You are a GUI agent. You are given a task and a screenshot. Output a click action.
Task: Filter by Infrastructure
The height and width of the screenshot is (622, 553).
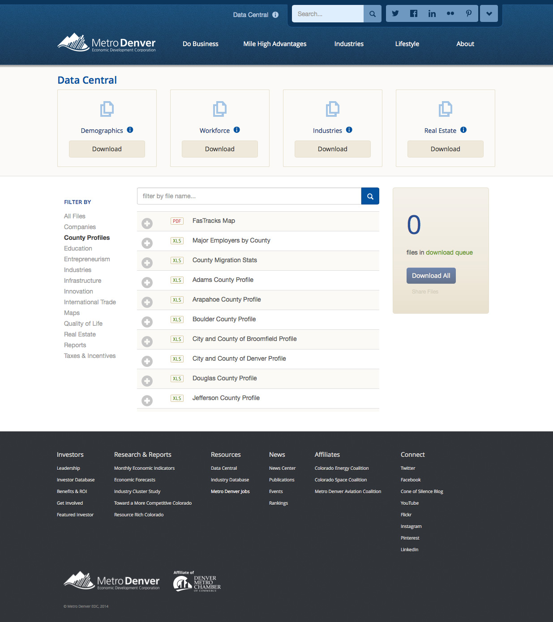(x=83, y=281)
